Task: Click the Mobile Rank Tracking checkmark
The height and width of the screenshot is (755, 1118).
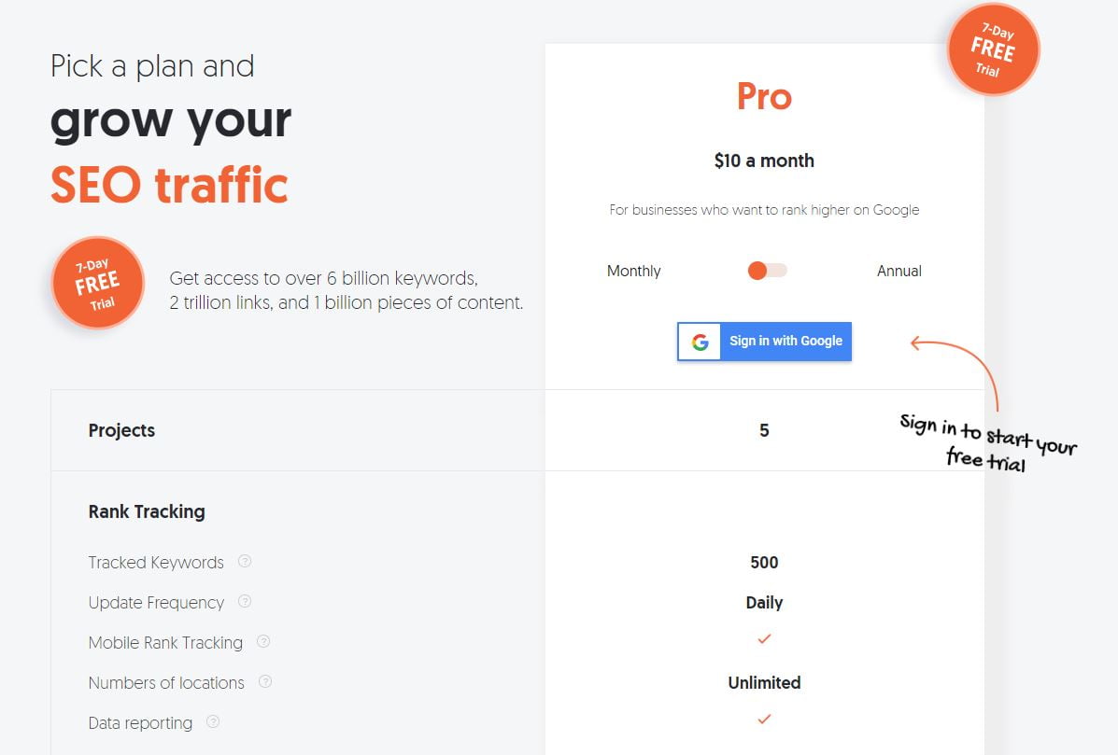Action: point(764,639)
